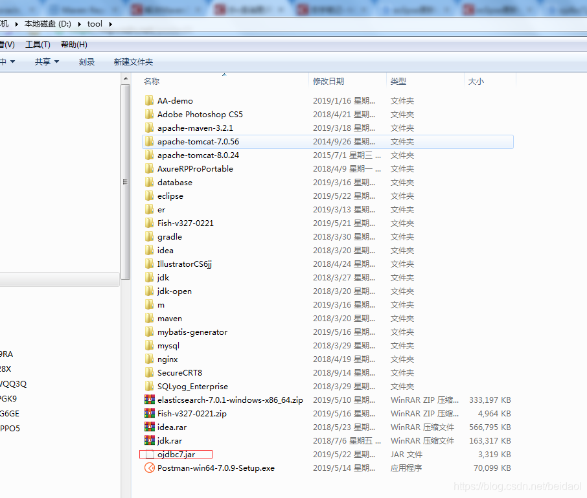
Task: Click the 应用程序 type cell
Action: click(406, 468)
